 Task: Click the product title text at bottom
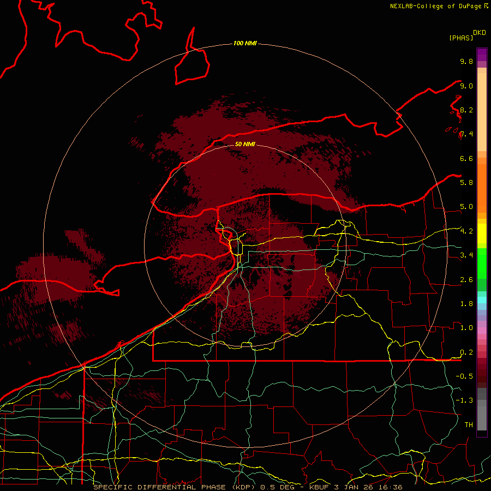[248, 487]
